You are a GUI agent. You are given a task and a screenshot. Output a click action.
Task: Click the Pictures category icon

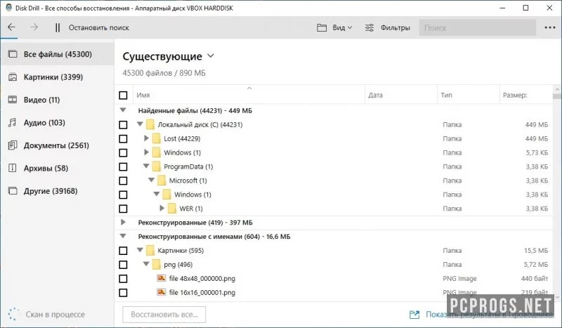(x=13, y=77)
